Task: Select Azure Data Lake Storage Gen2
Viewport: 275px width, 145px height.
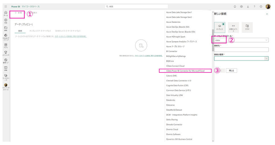Action: tap(179, 17)
